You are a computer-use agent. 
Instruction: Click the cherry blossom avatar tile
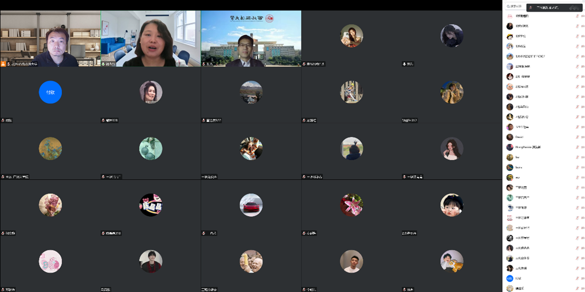pyautogui.click(x=50, y=205)
